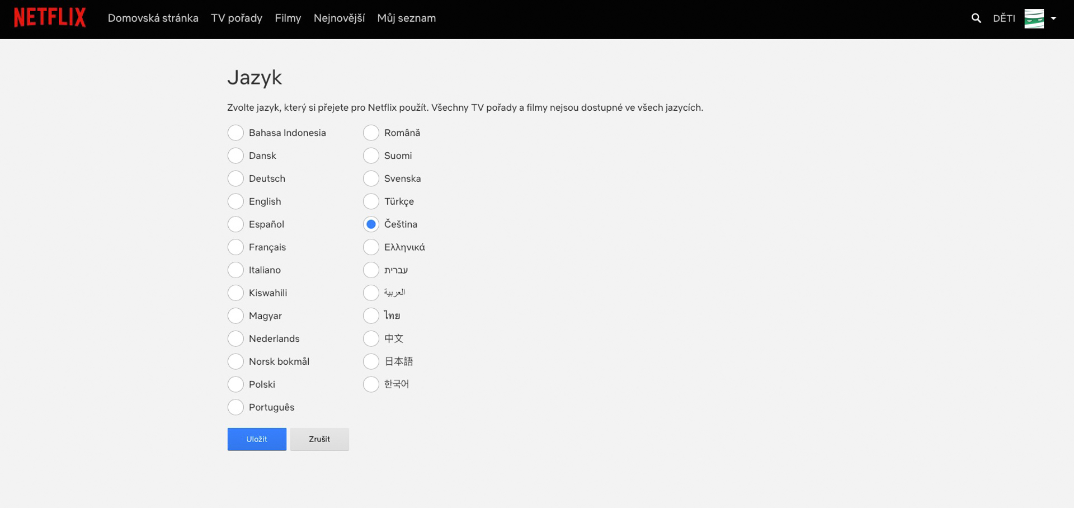The width and height of the screenshot is (1074, 508).
Task: Choose the Ελληνικά language option
Action: coord(371,247)
